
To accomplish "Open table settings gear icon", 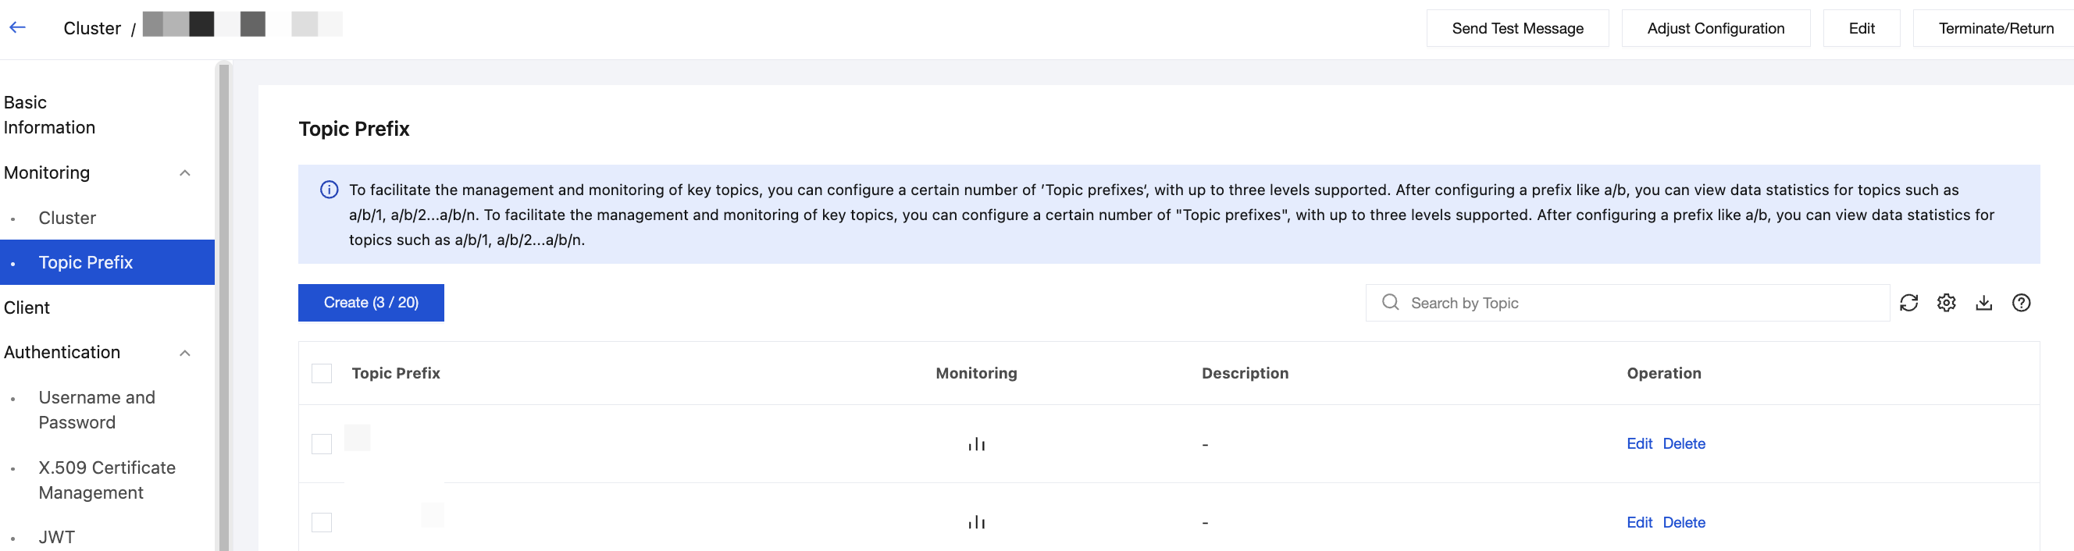I will click(x=1946, y=303).
